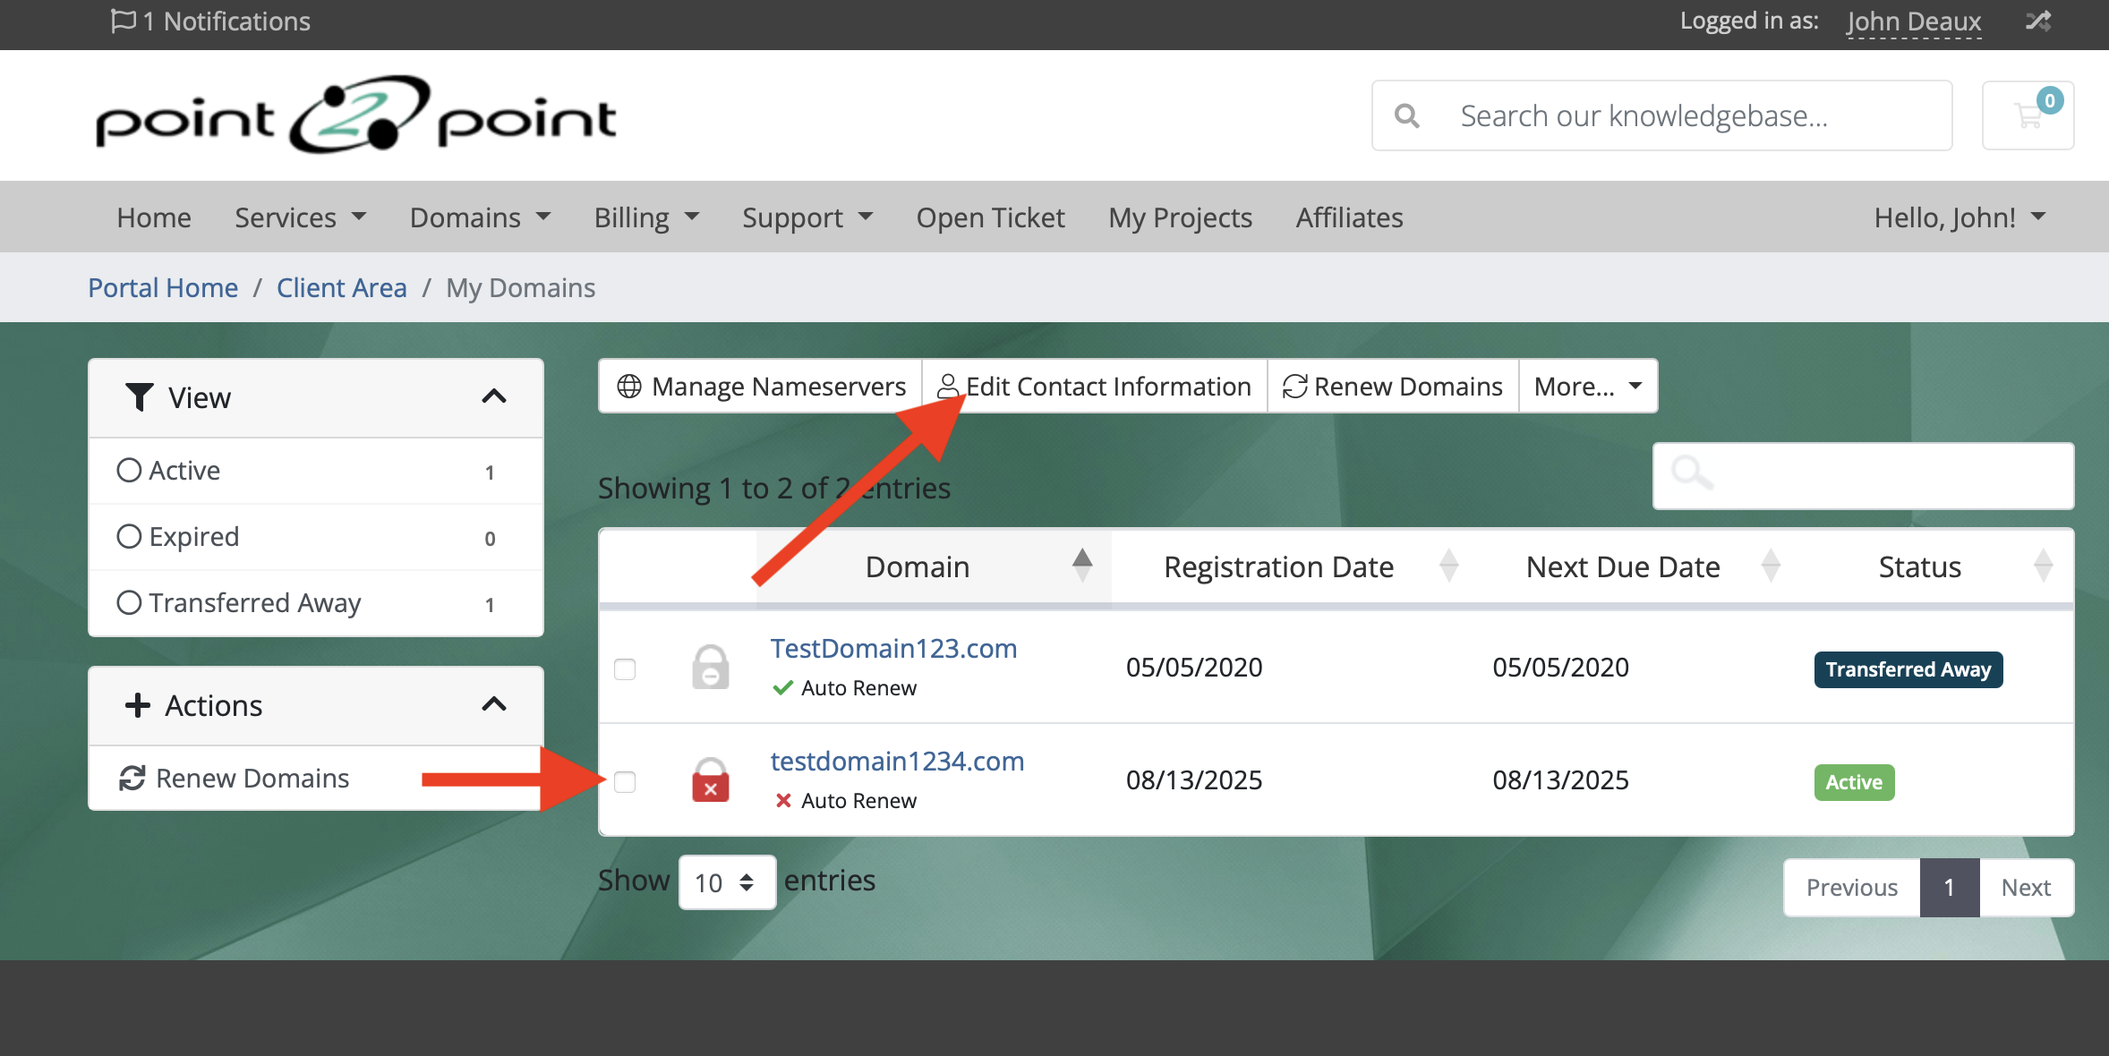This screenshot has width=2109, height=1056.
Task: Click the knowledgebase search magnifier icon
Action: 1407,115
